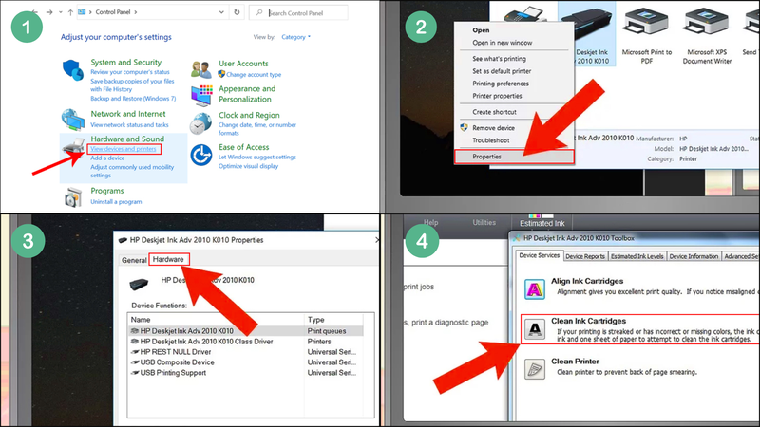
Task: Select the Microsoft Print to PDF printer
Action: point(647,34)
